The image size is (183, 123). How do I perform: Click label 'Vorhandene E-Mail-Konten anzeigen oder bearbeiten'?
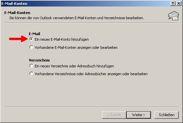pos(76,48)
